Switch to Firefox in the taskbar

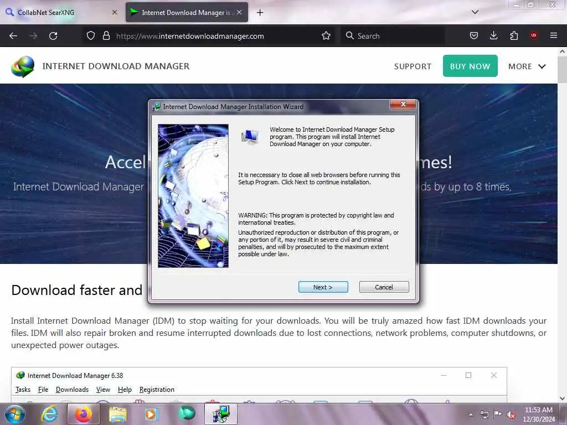pos(84,414)
